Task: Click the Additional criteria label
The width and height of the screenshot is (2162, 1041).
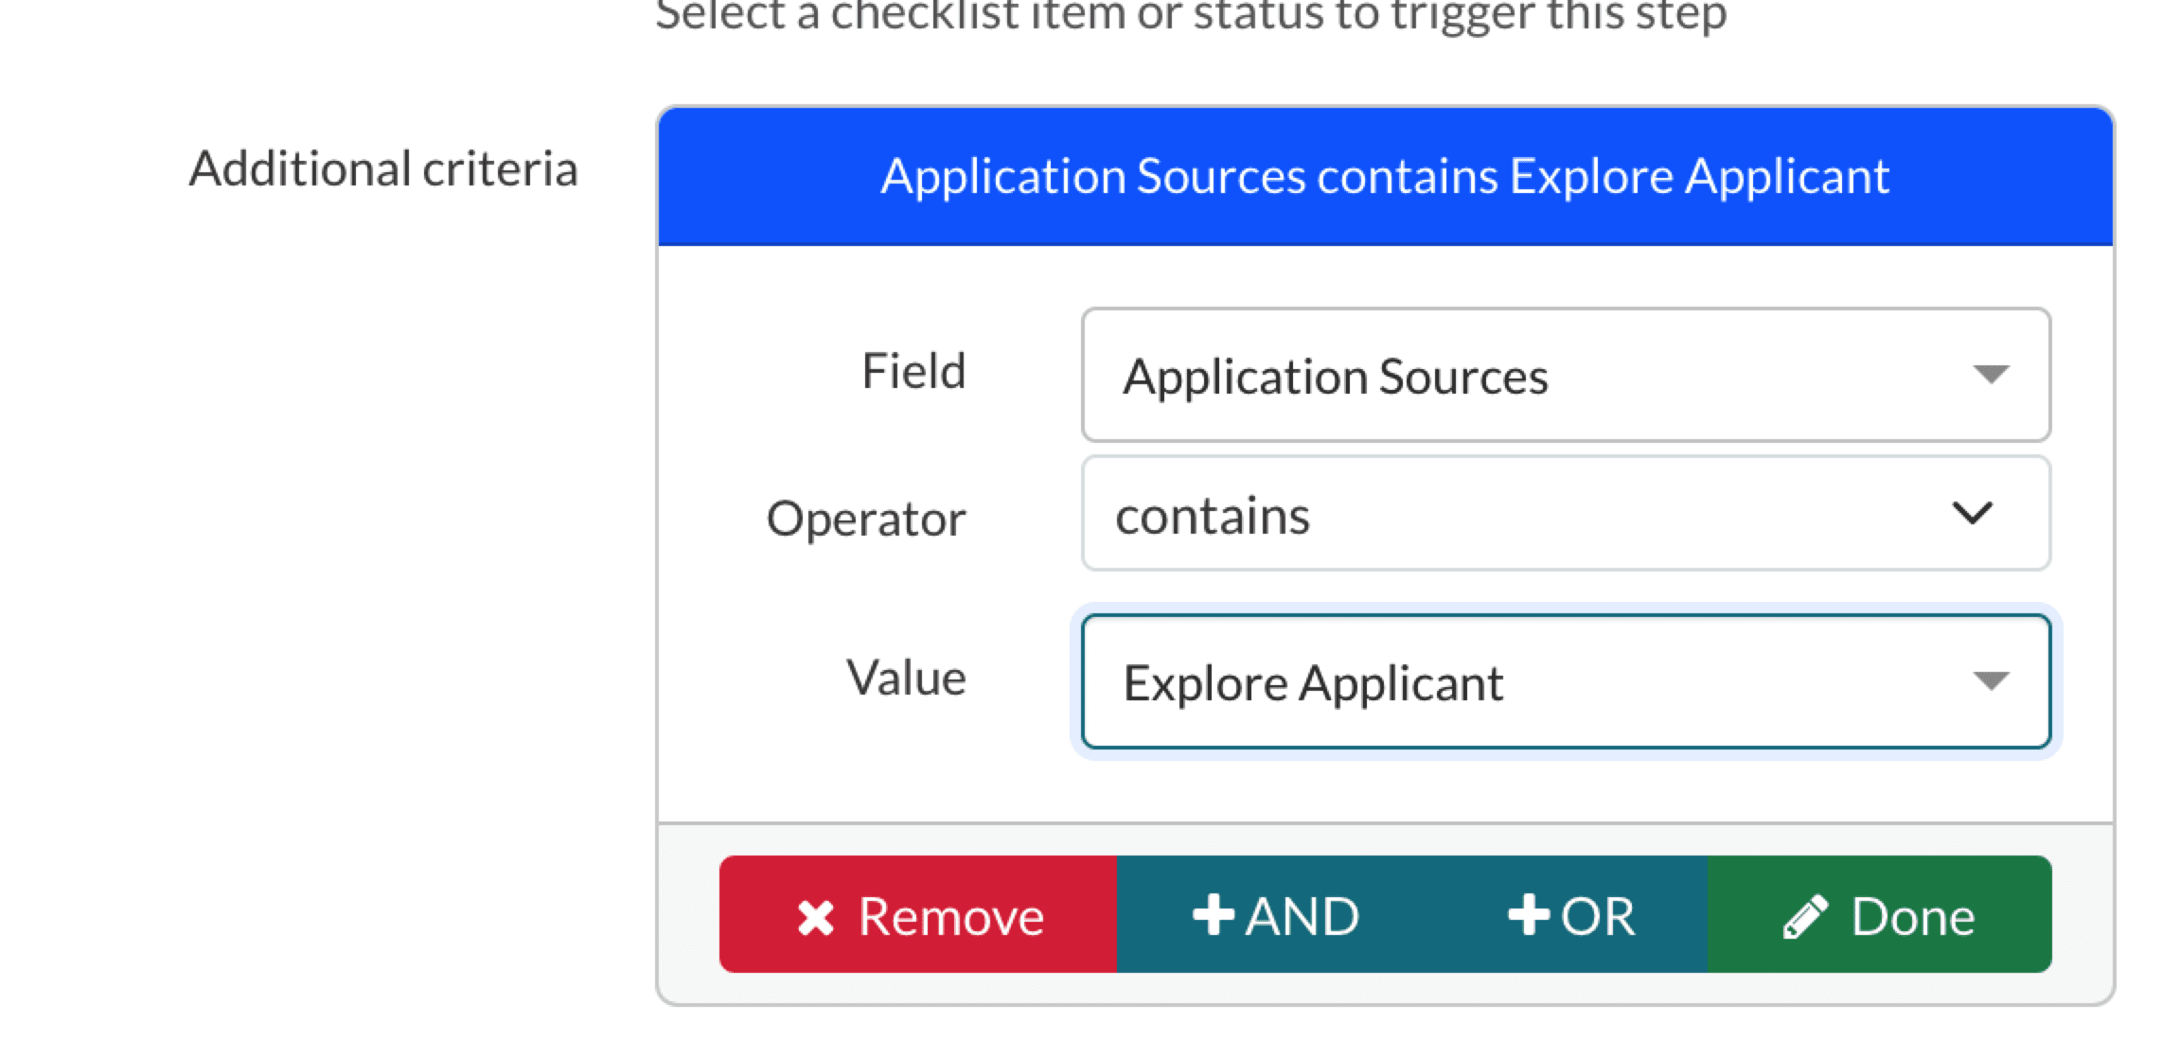Action: [383, 169]
